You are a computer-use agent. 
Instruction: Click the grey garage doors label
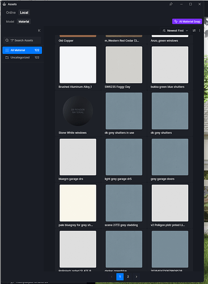[163, 179]
